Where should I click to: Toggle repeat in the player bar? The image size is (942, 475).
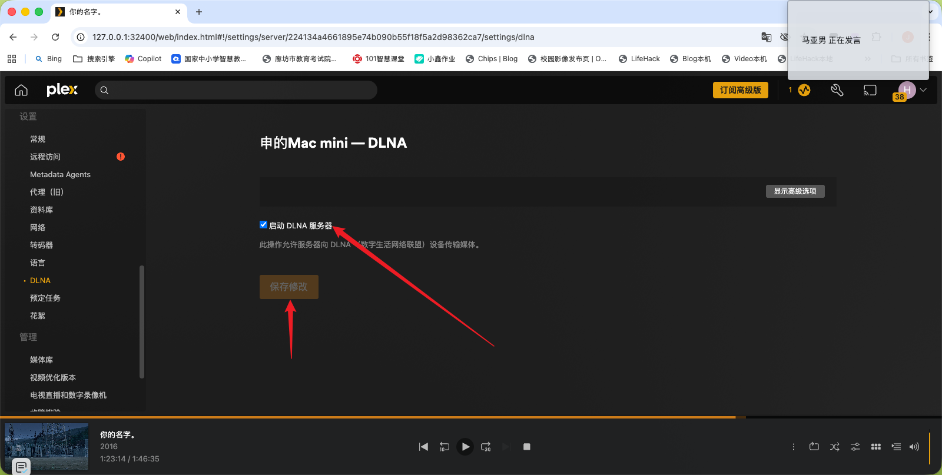click(x=814, y=447)
